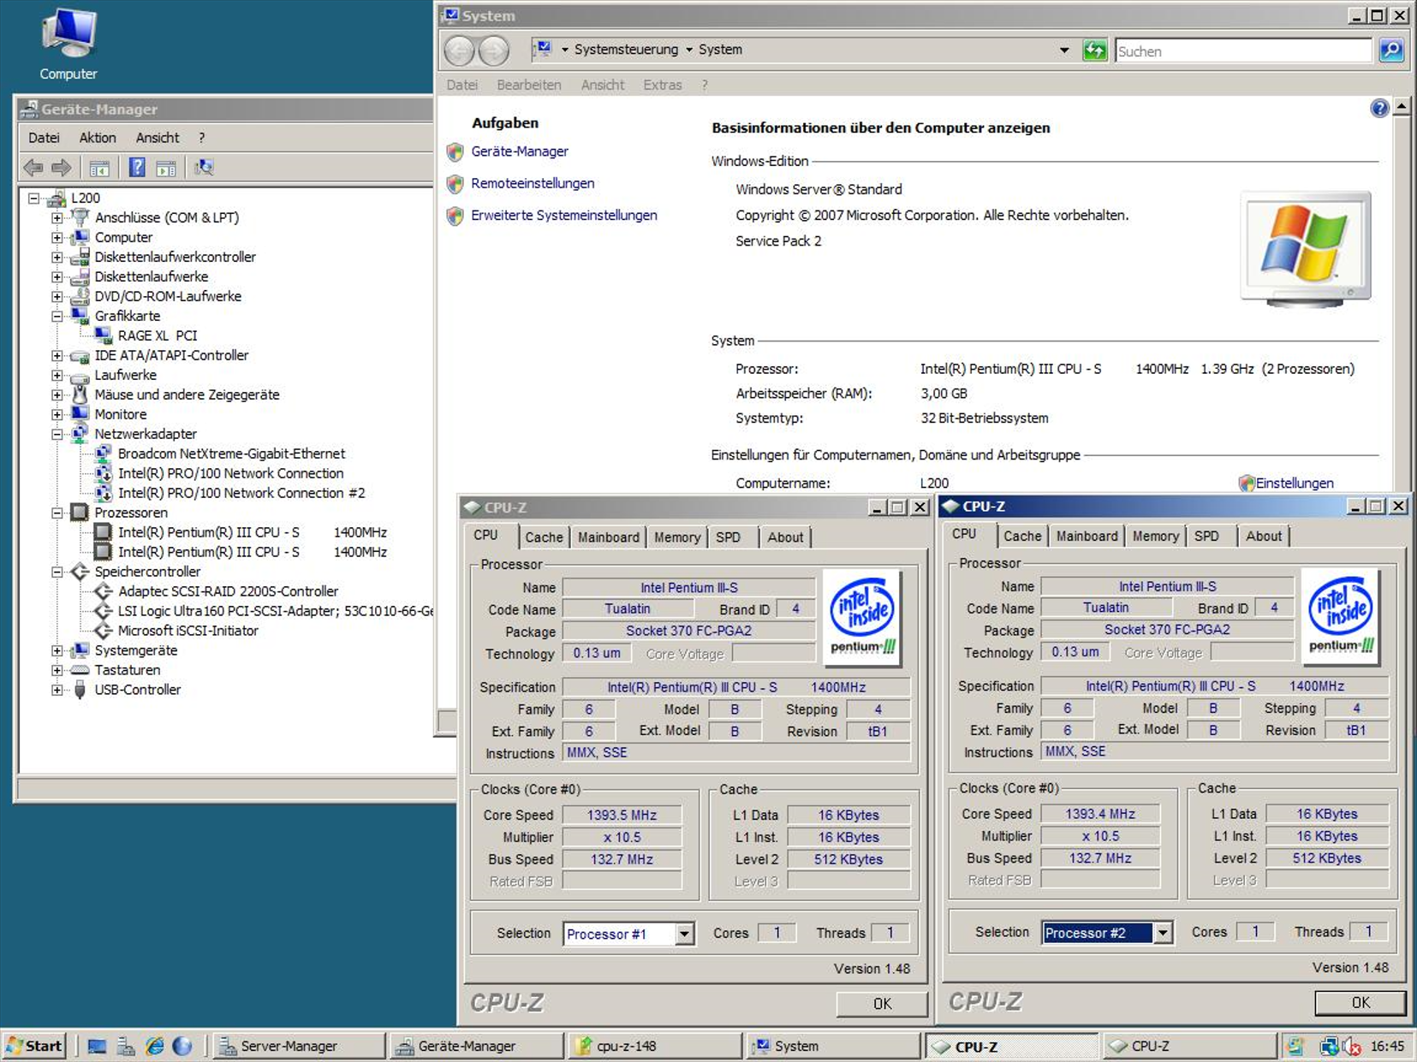
Task: Open the Aktion menu in Geräte-Manager
Action: coord(98,138)
